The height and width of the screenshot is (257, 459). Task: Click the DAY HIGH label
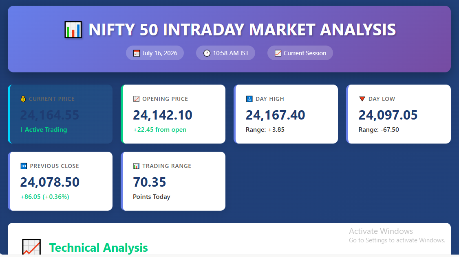point(269,99)
